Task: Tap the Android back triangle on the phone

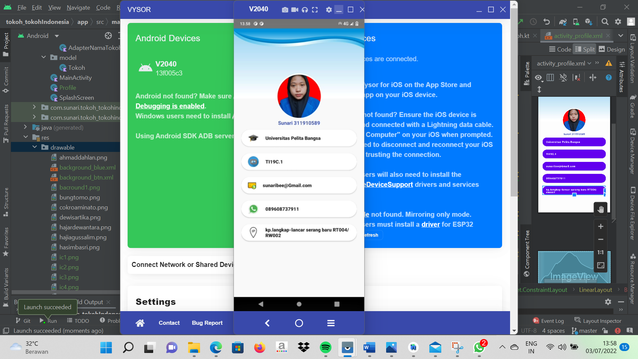Action: click(261, 304)
